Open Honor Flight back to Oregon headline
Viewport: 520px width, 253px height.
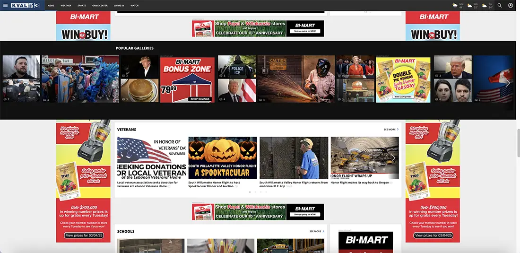(x=360, y=183)
